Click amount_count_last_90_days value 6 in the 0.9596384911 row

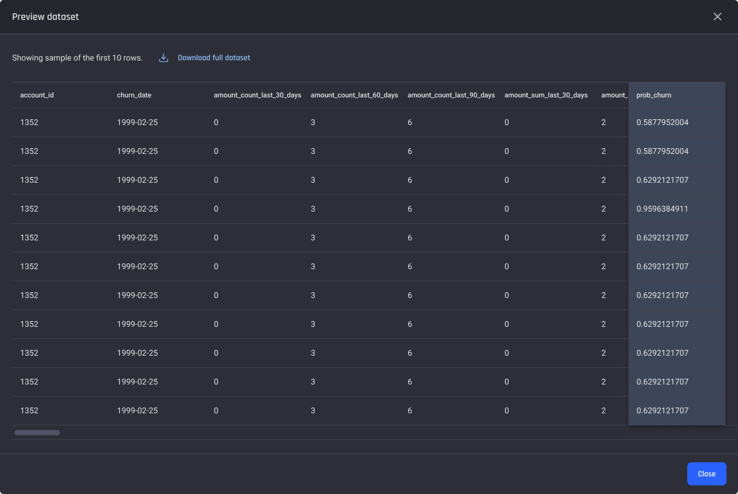pyautogui.click(x=410, y=209)
